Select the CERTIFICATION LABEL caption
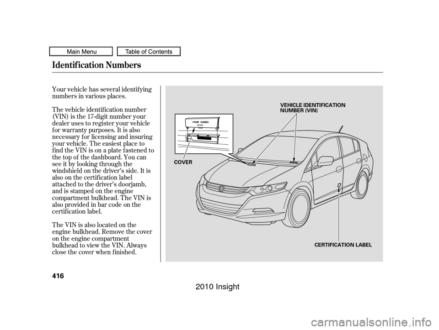The height and width of the screenshot is (330, 439). coord(343,245)
